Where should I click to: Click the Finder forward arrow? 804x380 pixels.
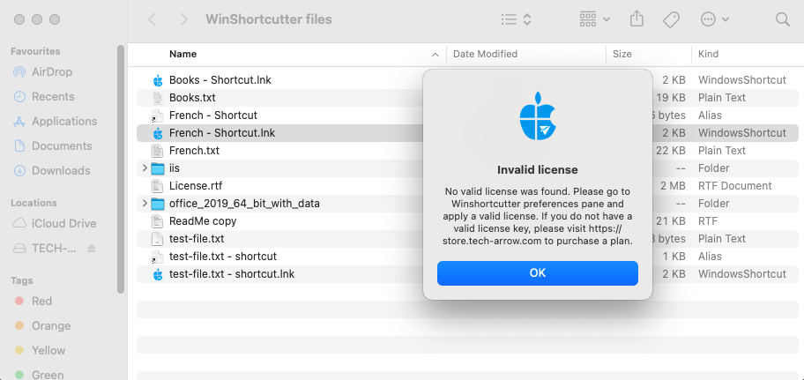pyautogui.click(x=182, y=19)
